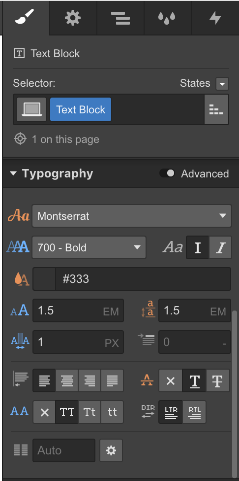Image resolution: width=239 pixels, height=481 pixels.
Task: Set text direction to RTL
Action: pos(194,412)
